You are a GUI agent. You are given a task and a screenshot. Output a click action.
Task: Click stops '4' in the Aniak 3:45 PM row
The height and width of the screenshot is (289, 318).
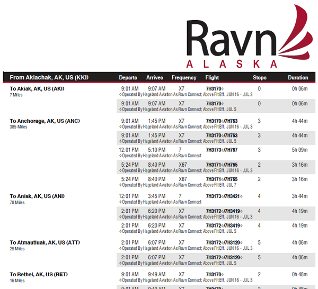[x=259, y=196]
